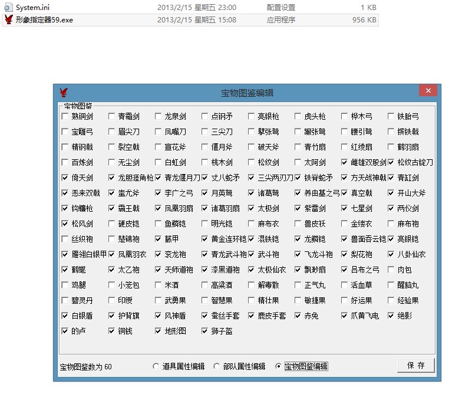Screen dimensions: 452x397
Task: Disable the 赤兔 checkbox
Action: click(x=298, y=316)
